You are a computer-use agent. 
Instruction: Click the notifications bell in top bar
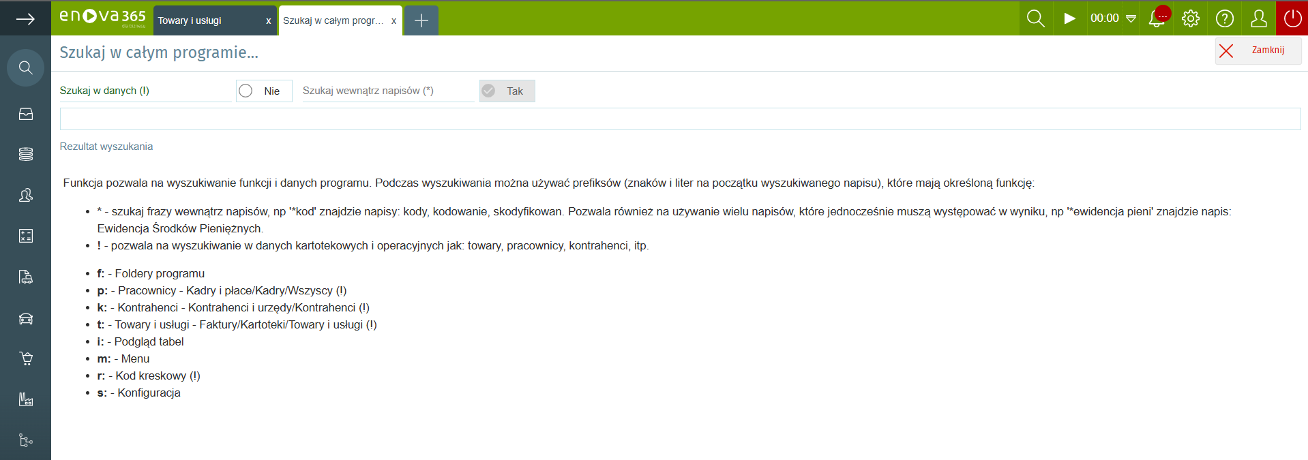click(x=1157, y=18)
